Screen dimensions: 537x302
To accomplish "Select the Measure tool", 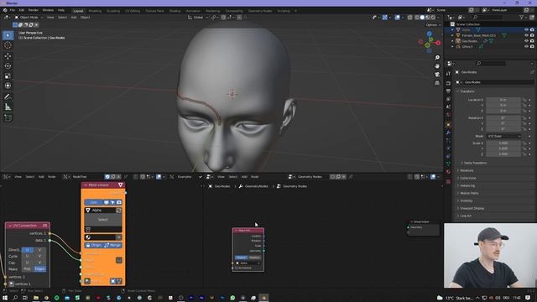I will (x=8, y=107).
